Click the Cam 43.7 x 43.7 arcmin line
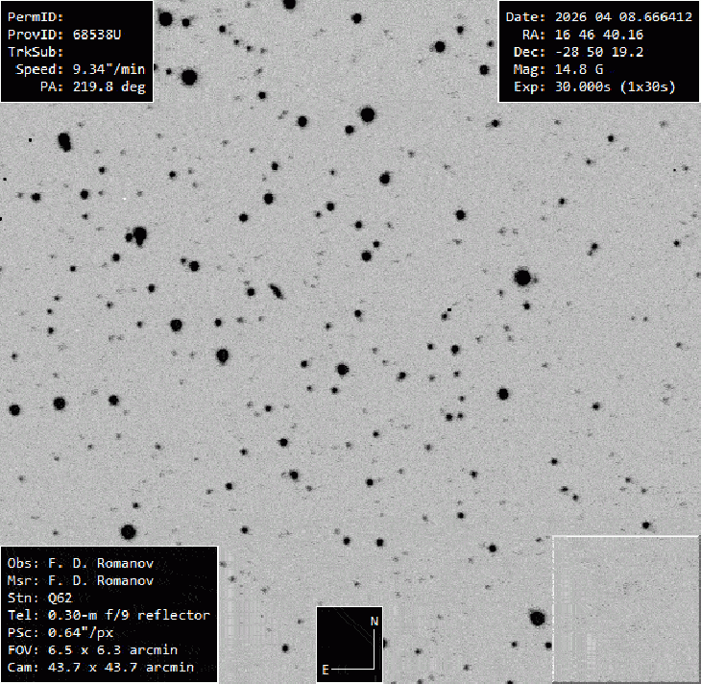Screen dimensions: 701x684 (100, 667)
